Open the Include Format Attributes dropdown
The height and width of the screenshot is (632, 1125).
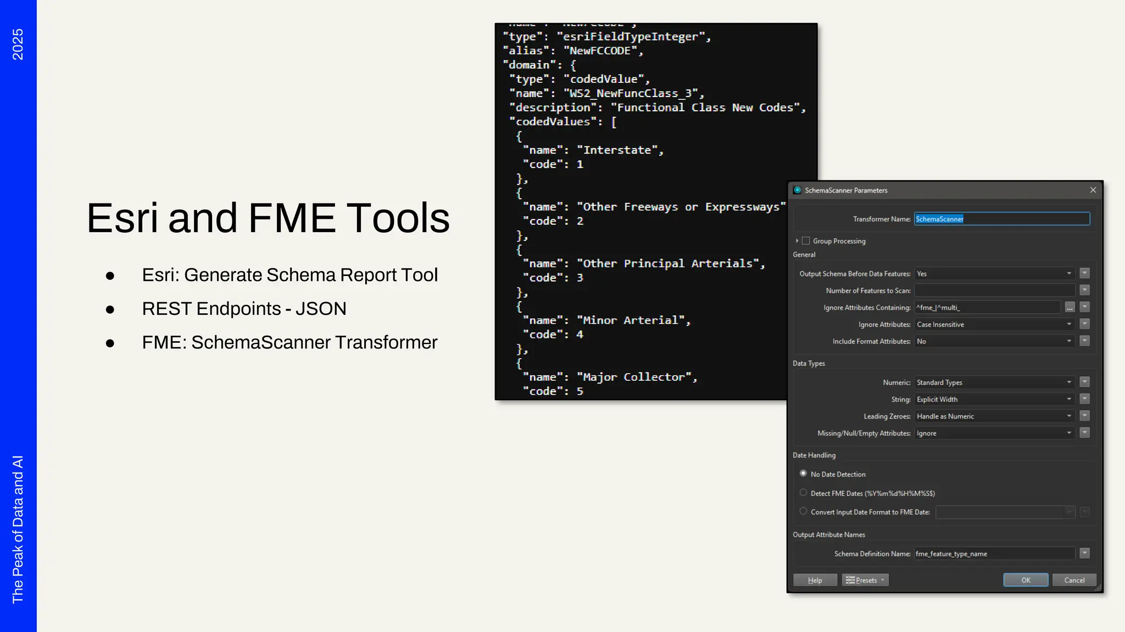click(x=994, y=342)
